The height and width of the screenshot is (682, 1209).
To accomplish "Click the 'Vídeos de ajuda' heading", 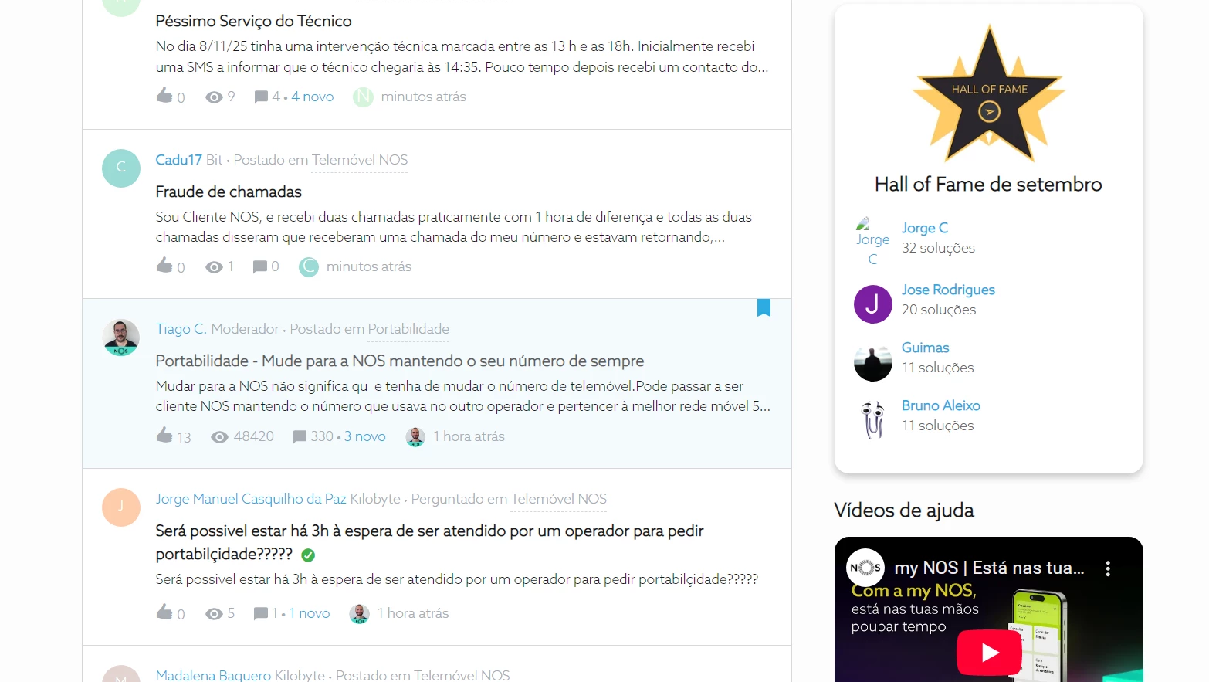I will tap(904, 511).
